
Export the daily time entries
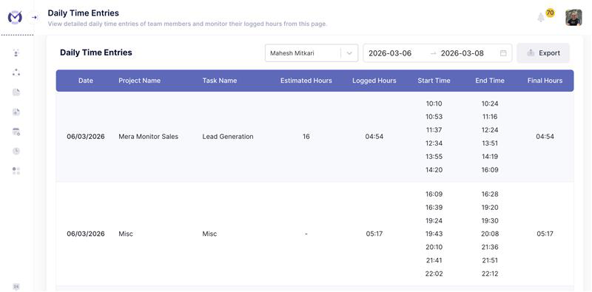[x=543, y=53]
